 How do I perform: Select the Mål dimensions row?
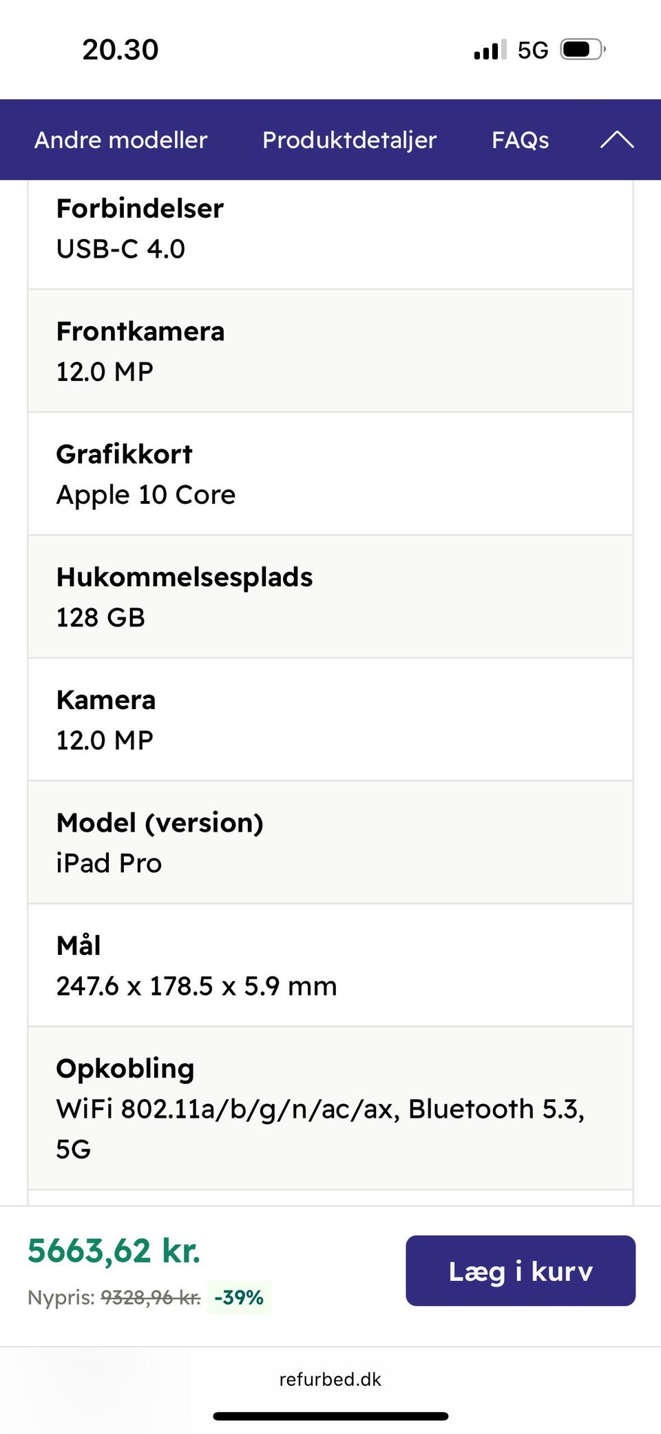tap(330, 965)
